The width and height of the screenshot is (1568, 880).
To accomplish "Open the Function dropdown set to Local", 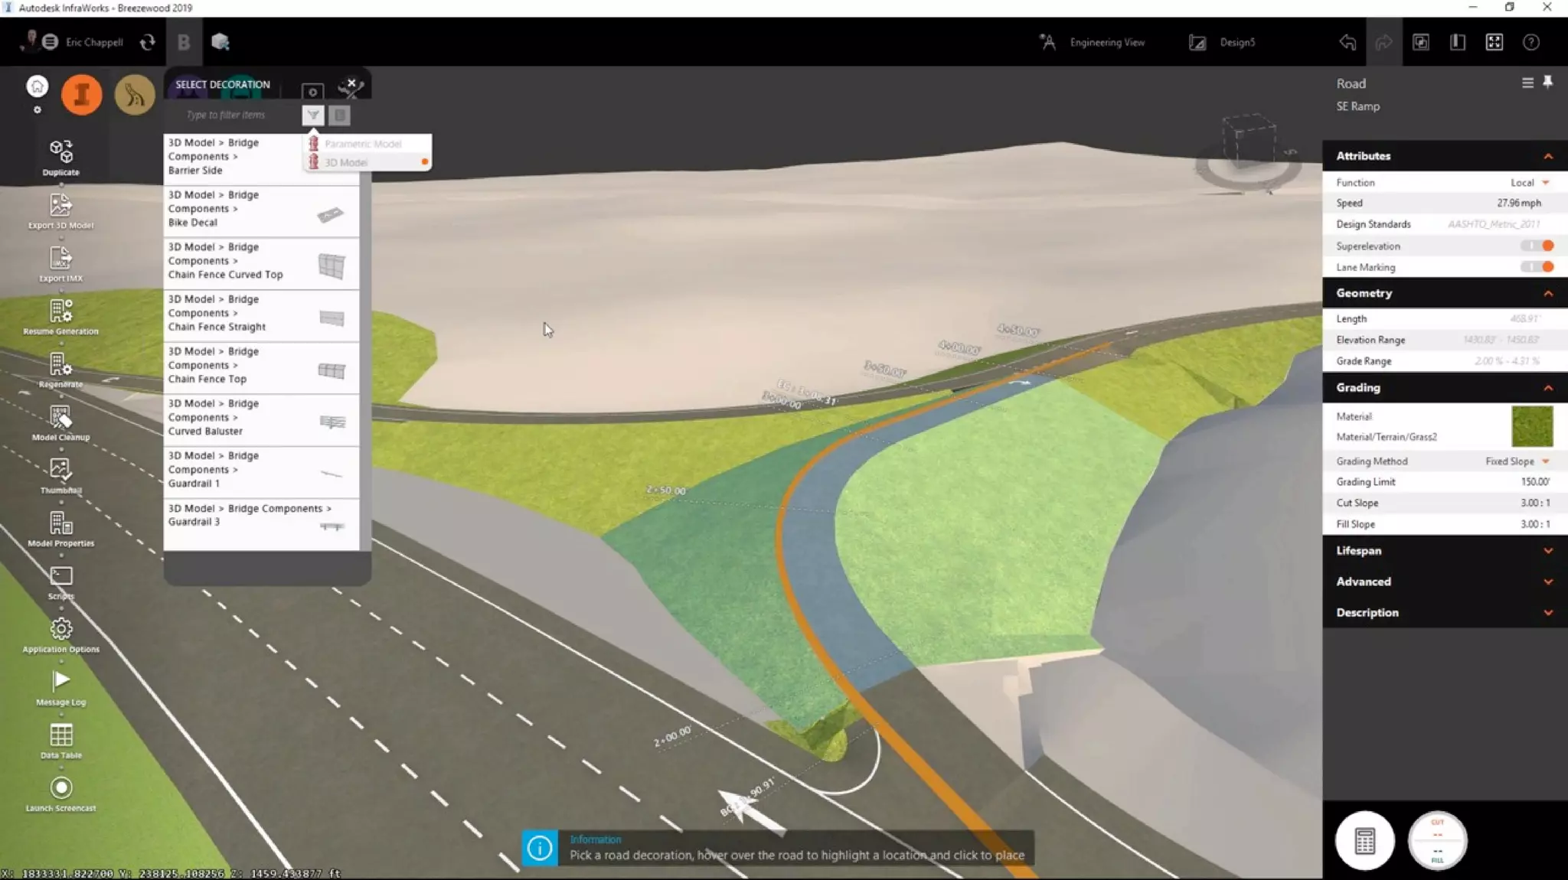I will [1529, 182].
